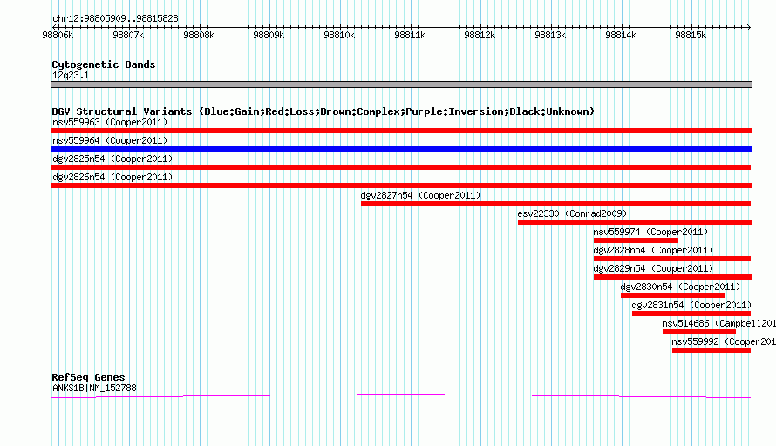Click the short nsv559974 red bar
This screenshot has width=776, height=446.
pos(636,240)
